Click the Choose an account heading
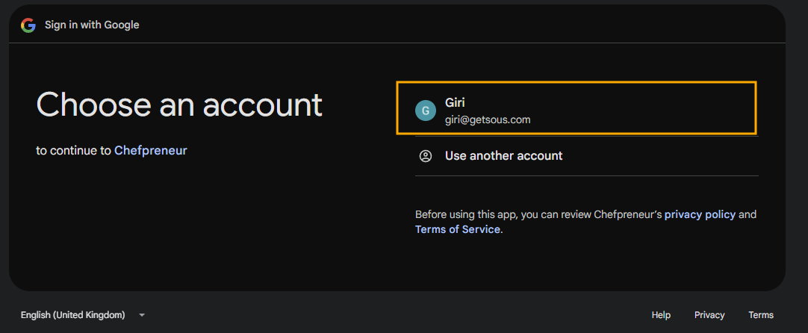This screenshot has height=333, width=808. click(179, 105)
